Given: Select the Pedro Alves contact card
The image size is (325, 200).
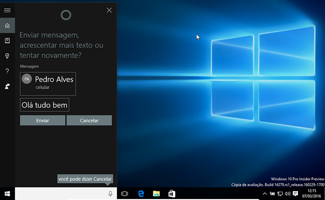Looking at the screenshot, I should tap(48, 83).
